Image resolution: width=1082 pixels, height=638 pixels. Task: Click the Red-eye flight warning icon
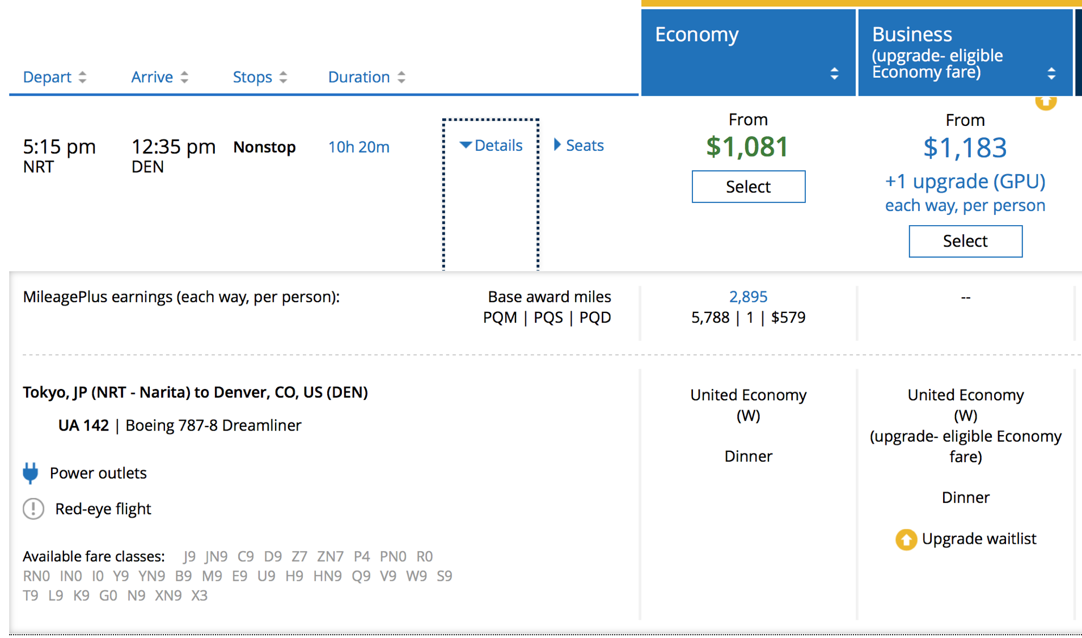(x=33, y=509)
